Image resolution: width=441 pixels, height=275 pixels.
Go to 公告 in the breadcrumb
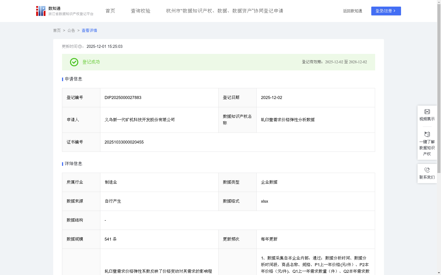tap(71, 31)
